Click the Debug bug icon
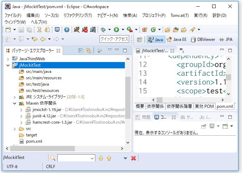This screenshot has height=173, width=242. click(103, 30)
